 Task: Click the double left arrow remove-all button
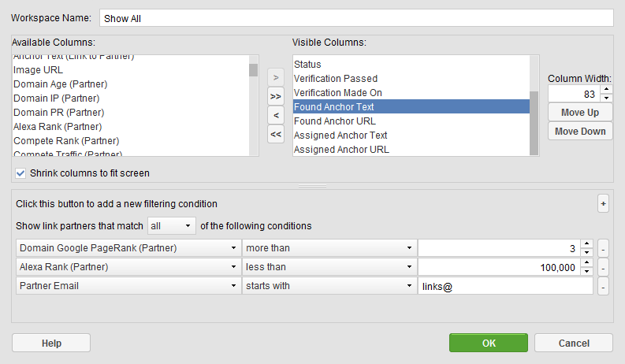pos(275,134)
